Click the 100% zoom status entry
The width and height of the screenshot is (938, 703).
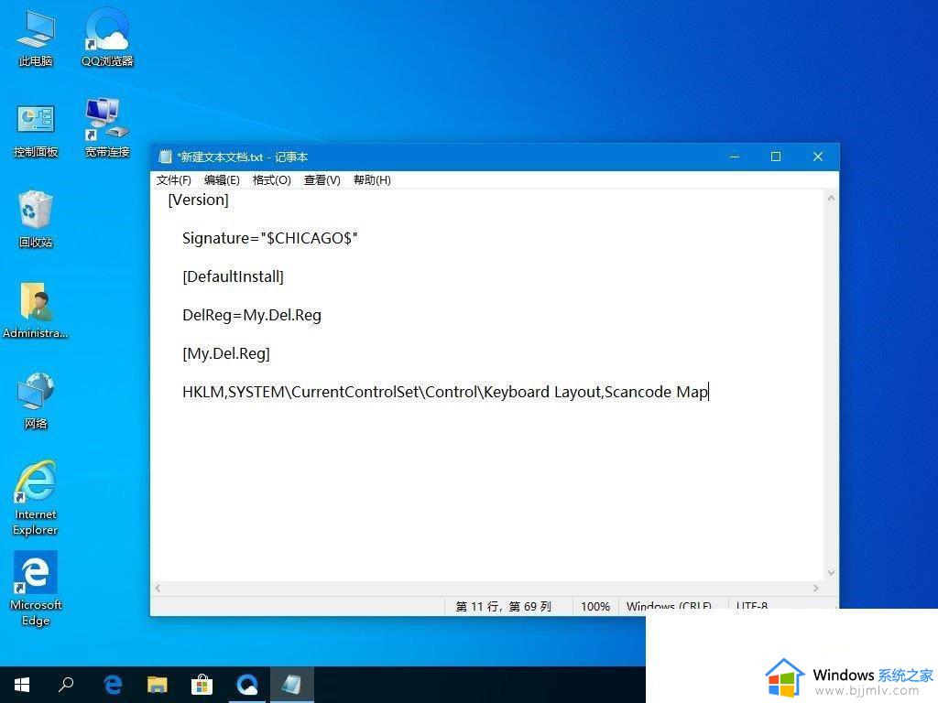(x=595, y=606)
